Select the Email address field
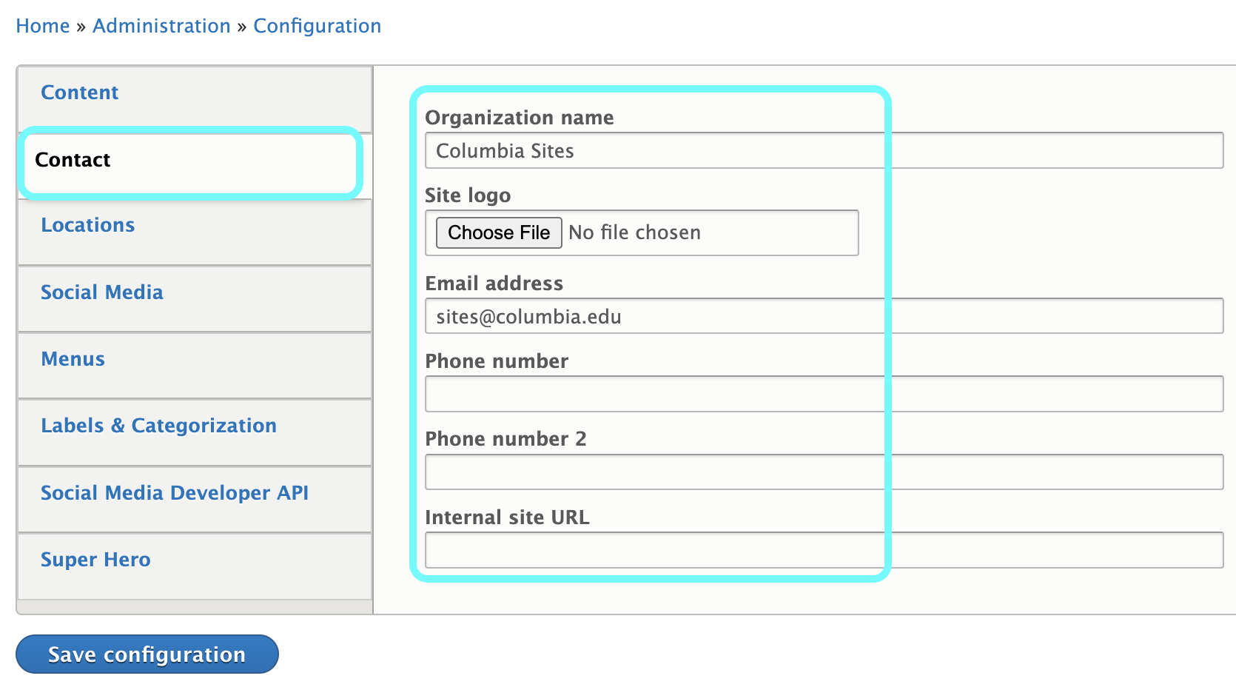 654,316
